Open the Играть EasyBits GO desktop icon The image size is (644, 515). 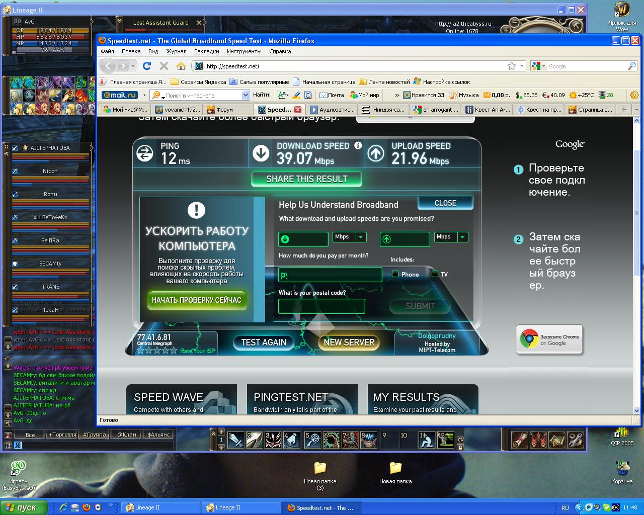click(x=18, y=475)
